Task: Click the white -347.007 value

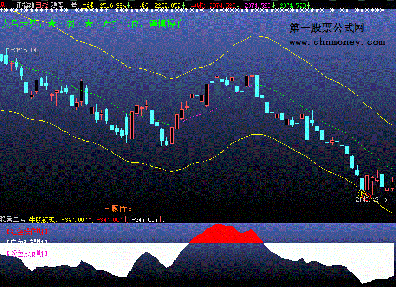Action: (145, 220)
